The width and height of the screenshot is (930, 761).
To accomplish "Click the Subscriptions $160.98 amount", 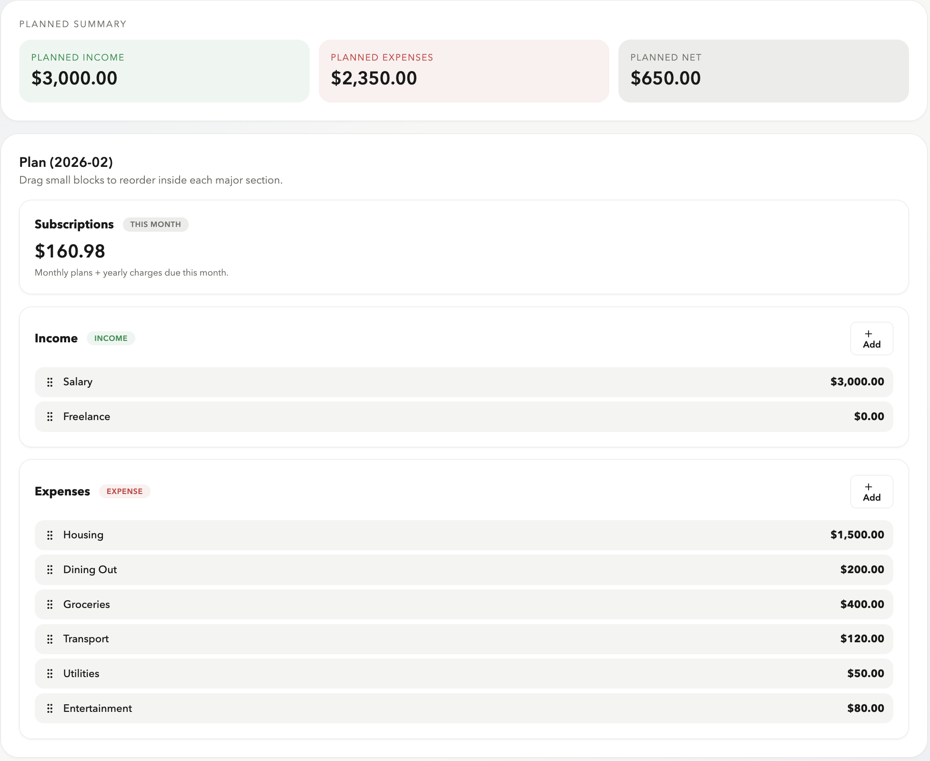I will (70, 251).
